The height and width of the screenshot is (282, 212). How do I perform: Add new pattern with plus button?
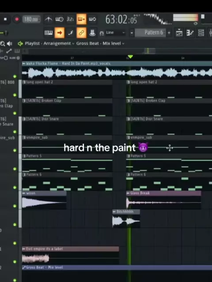169,33
